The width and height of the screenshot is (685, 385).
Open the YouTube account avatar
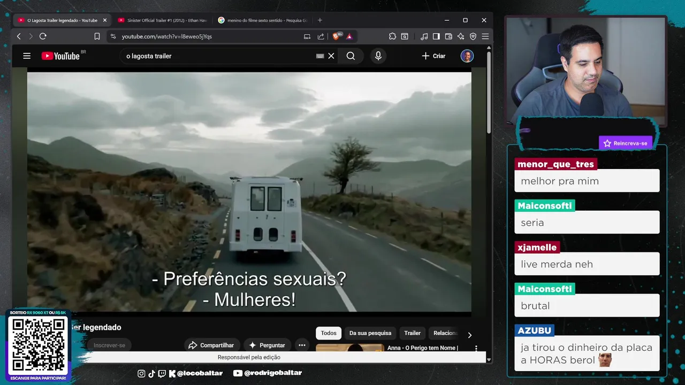tap(467, 56)
